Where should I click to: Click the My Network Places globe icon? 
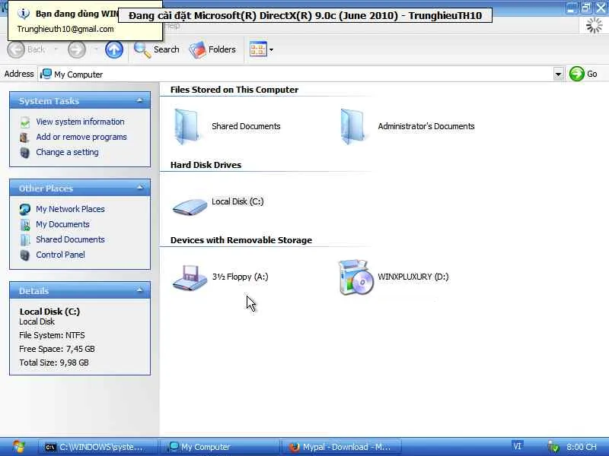(x=25, y=210)
